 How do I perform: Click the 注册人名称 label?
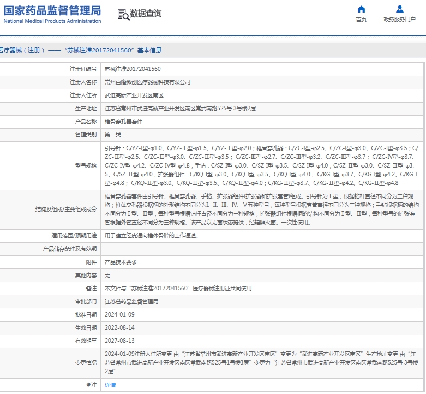pyautogui.click(x=83, y=82)
